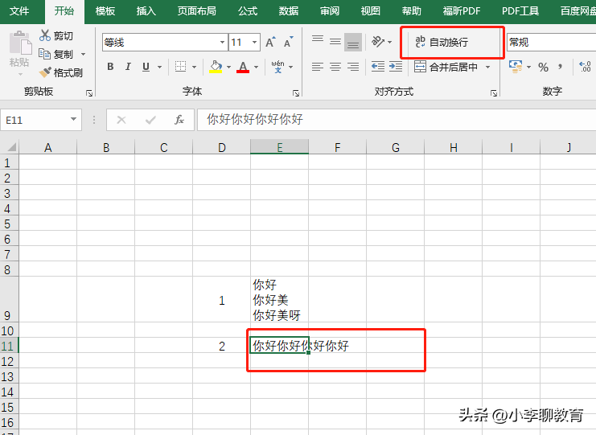Click the increase decimal icon
The image size is (596, 435).
click(x=585, y=67)
